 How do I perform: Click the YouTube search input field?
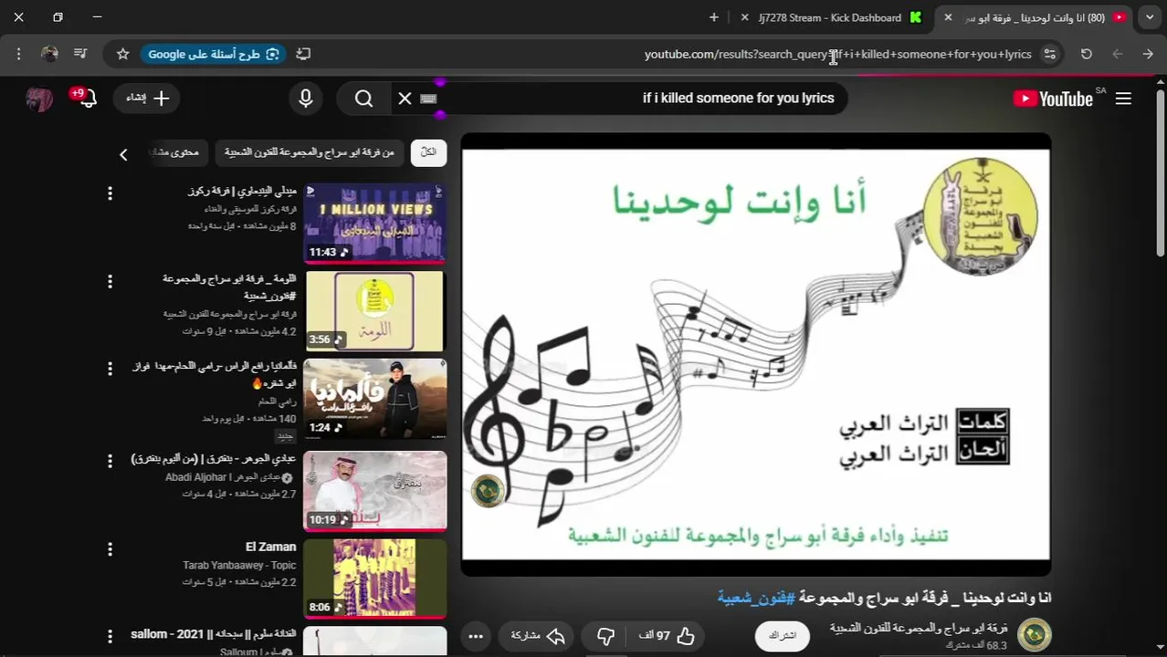639,99
